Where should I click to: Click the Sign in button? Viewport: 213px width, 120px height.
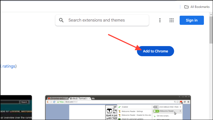(192, 20)
